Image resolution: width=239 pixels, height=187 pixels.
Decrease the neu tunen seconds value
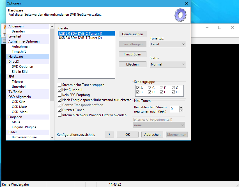(x=181, y=111)
